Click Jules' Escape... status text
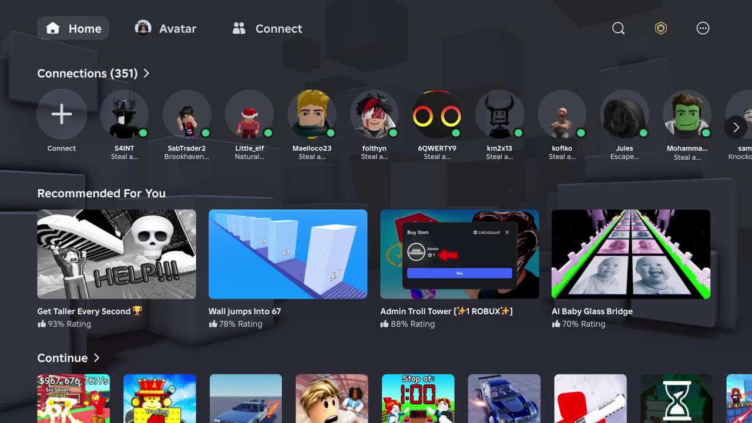Screen dimensions: 752x423 pos(625,157)
